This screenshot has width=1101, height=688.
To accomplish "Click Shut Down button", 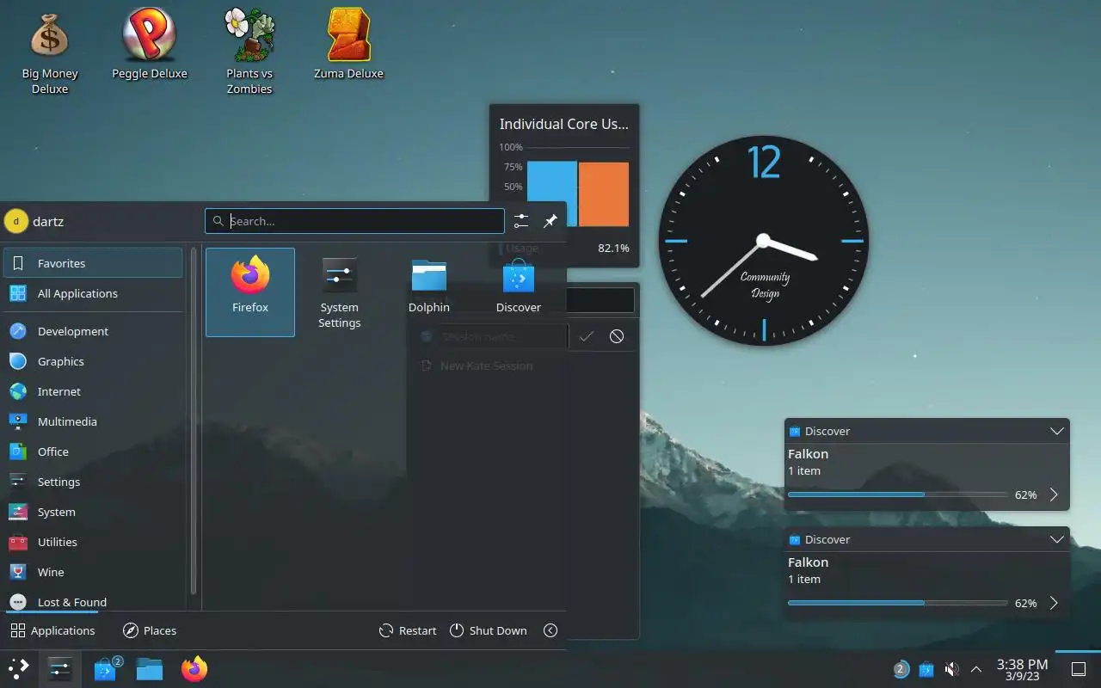I will (488, 630).
